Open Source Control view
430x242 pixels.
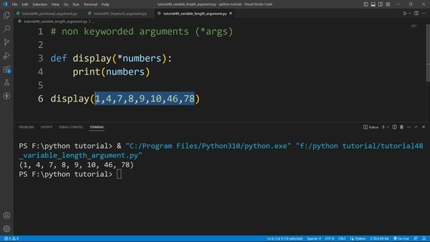click(7, 42)
